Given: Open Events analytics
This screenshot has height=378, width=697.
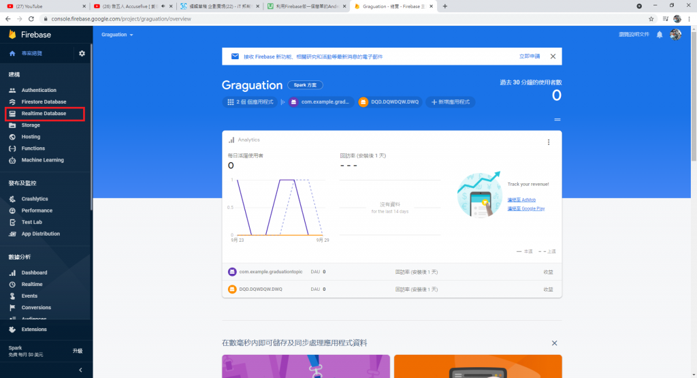Looking at the screenshot, I should [x=29, y=296].
